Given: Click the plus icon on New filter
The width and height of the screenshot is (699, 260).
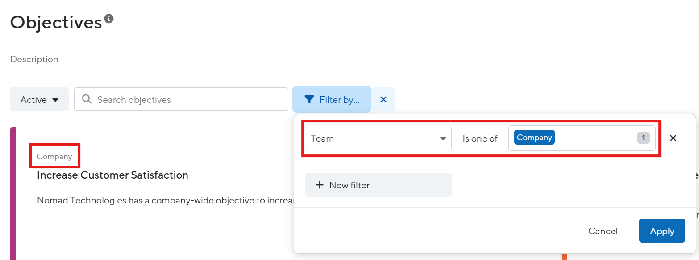Looking at the screenshot, I should point(320,185).
